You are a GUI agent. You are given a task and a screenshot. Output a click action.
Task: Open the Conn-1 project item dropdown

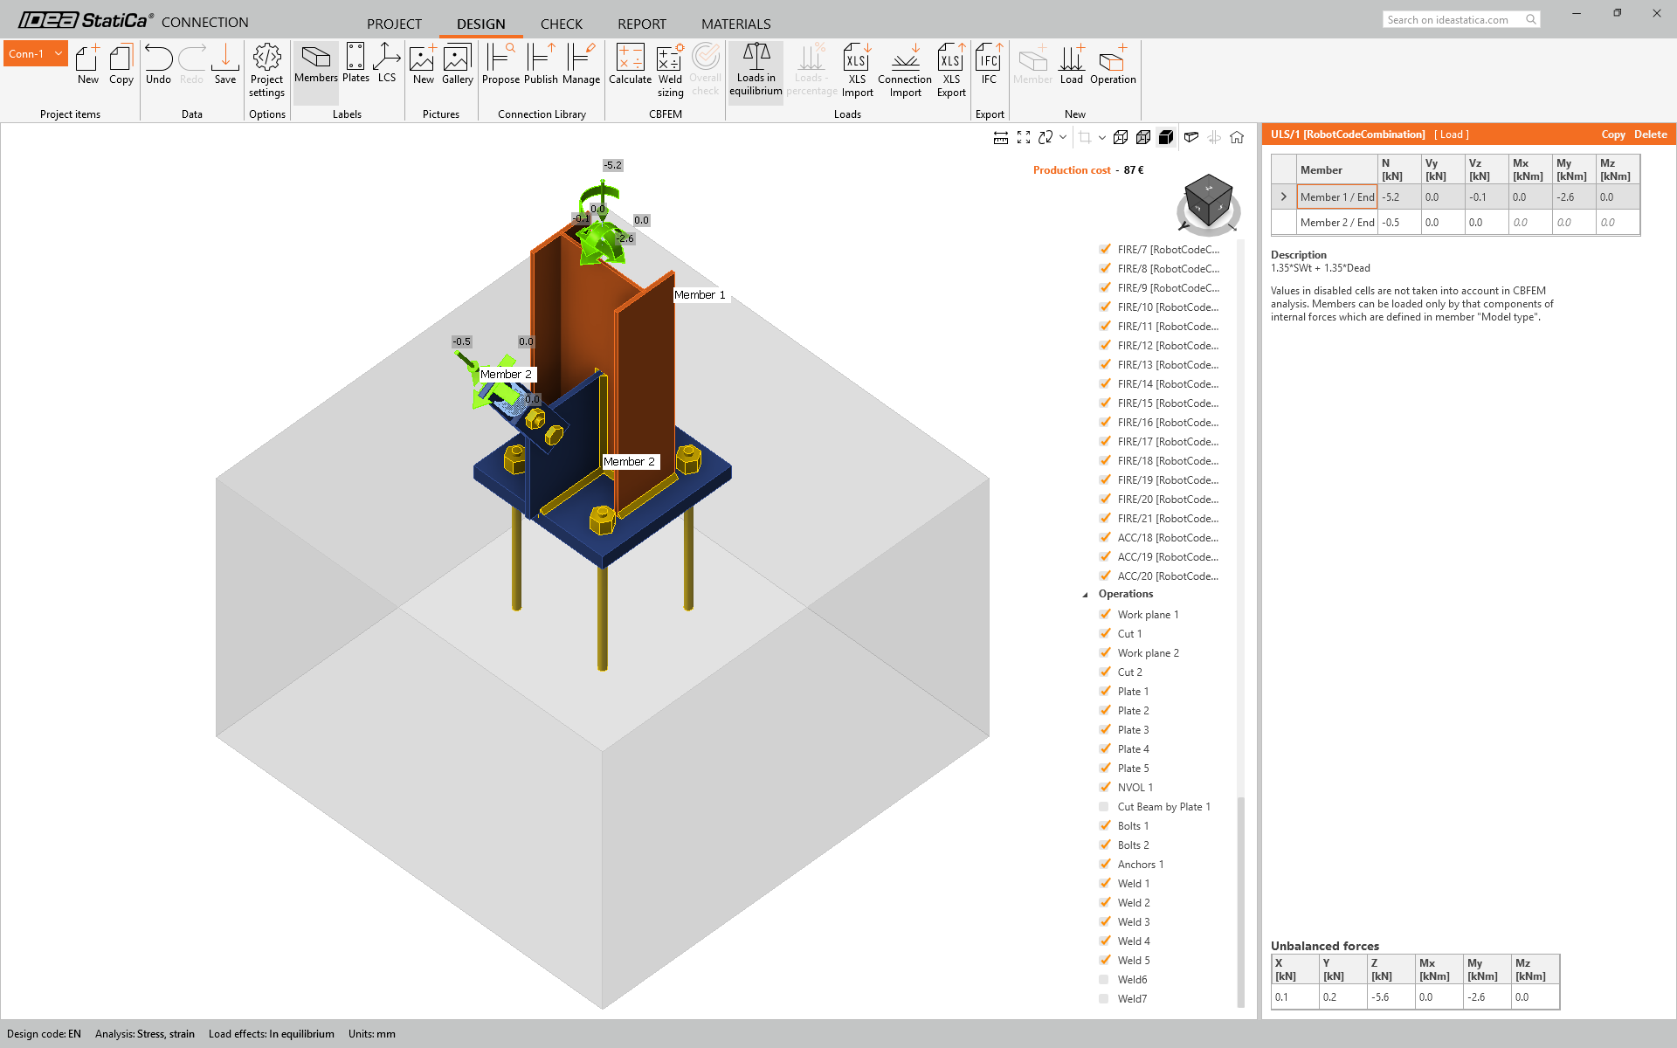tap(59, 53)
